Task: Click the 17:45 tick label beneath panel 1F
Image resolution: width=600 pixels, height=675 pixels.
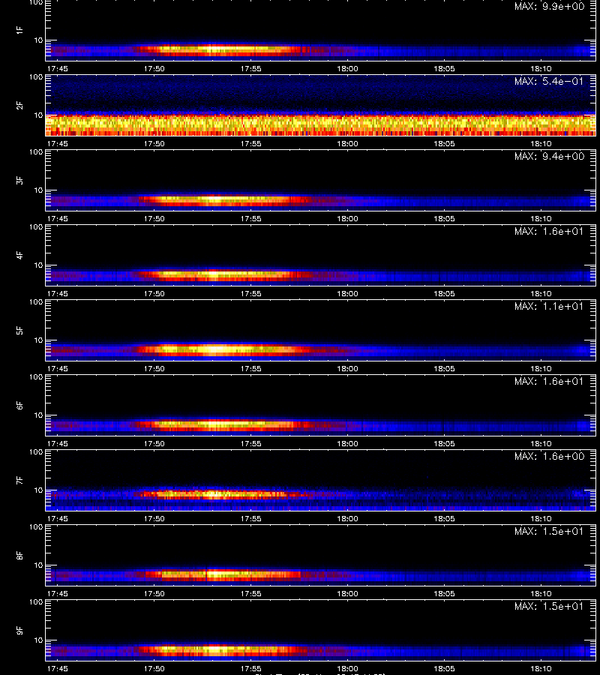Action: point(57,69)
